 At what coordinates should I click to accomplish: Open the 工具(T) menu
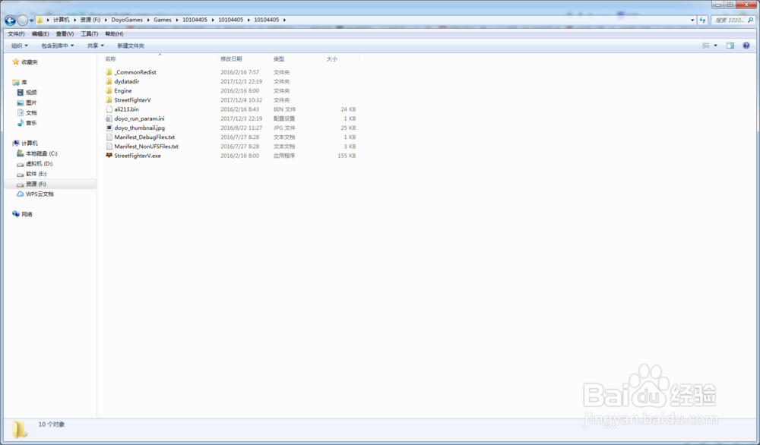pos(89,34)
